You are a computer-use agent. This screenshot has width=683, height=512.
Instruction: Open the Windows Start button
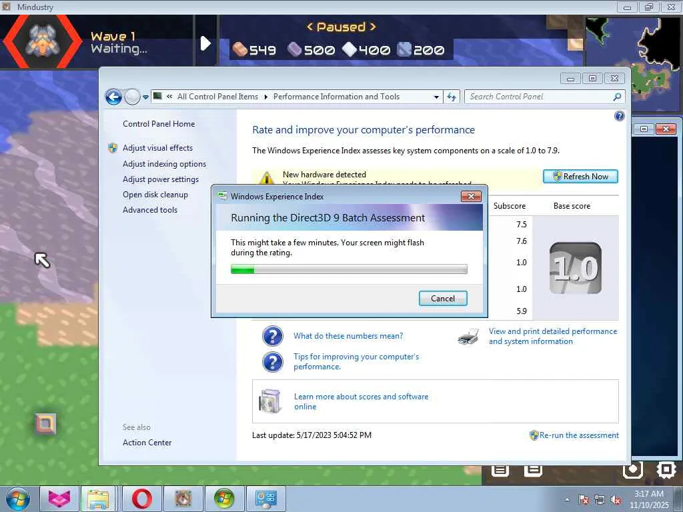pyautogui.click(x=18, y=499)
